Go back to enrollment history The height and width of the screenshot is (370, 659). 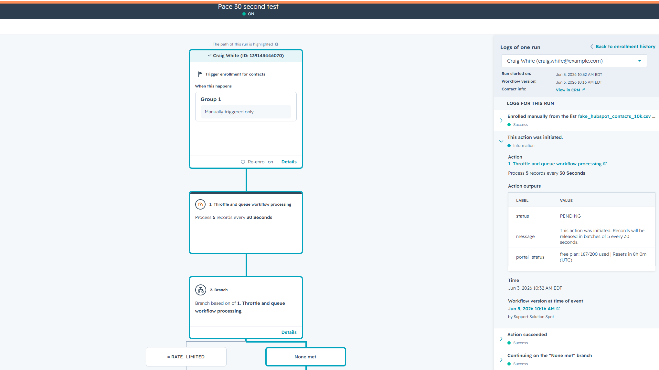[625, 46]
